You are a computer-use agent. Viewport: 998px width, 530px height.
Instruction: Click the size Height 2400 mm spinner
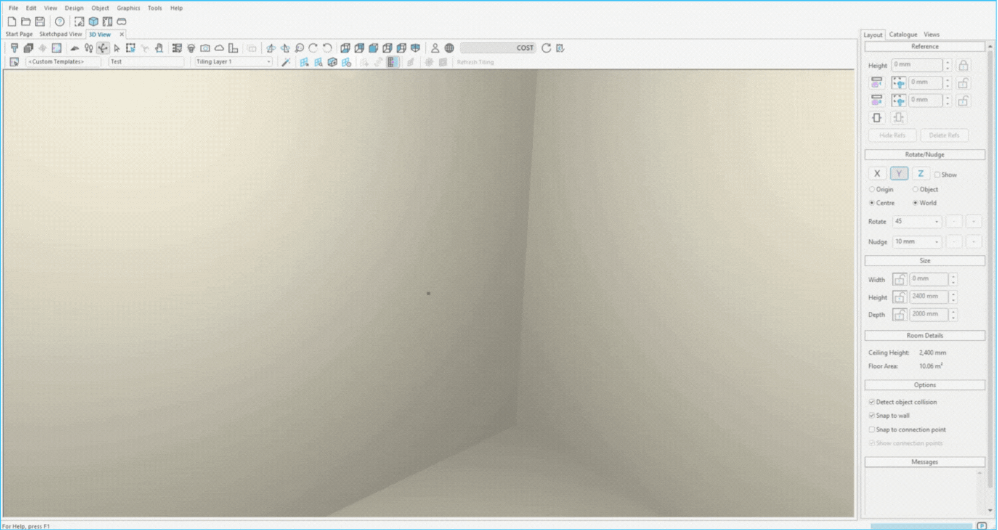[953, 298]
